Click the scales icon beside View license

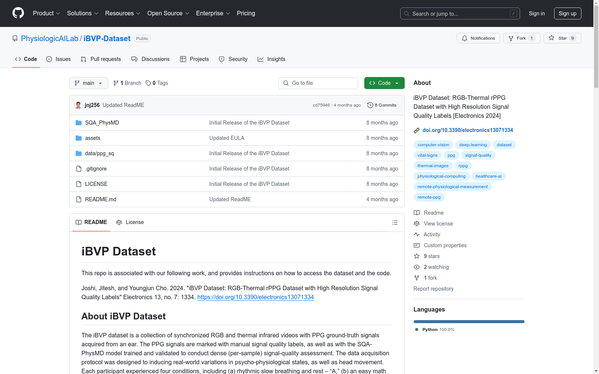pyautogui.click(x=417, y=224)
